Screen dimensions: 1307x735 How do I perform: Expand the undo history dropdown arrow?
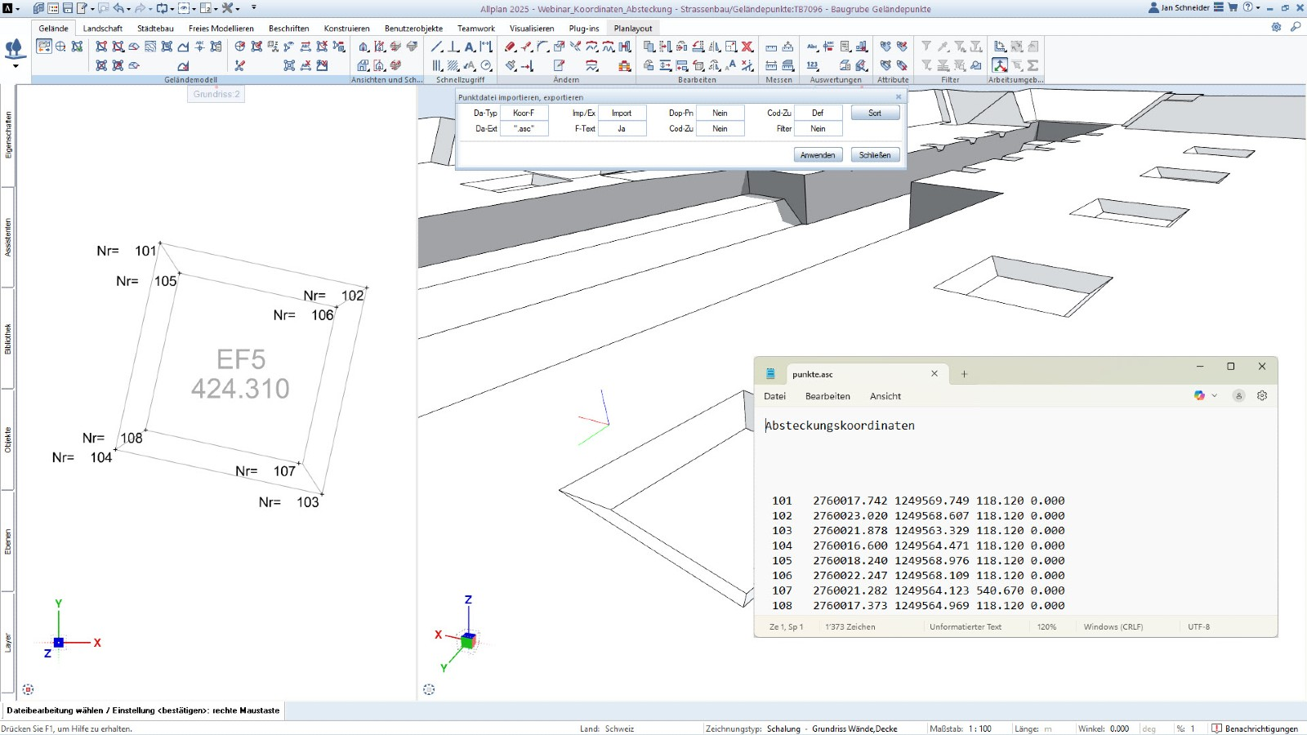tap(129, 9)
